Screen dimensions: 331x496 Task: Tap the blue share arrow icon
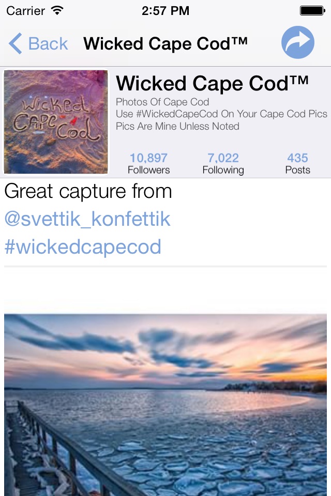pos(298,42)
